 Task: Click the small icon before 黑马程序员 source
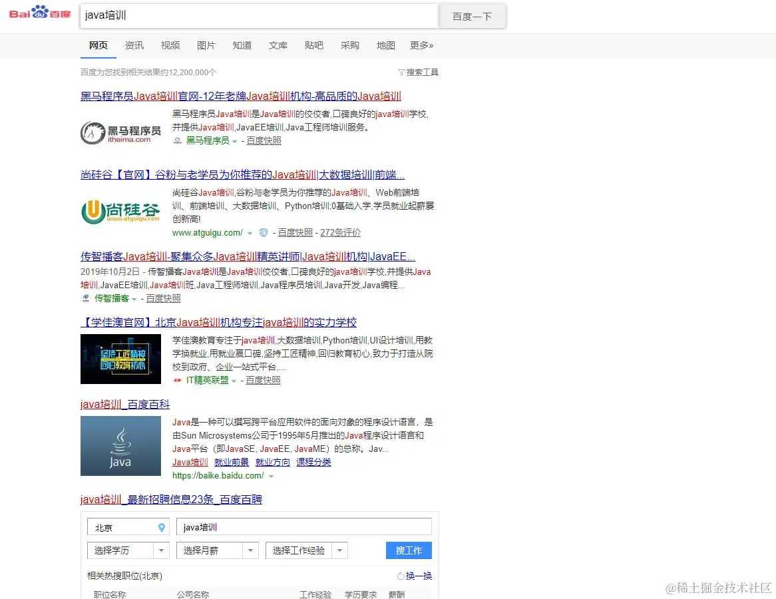177,140
